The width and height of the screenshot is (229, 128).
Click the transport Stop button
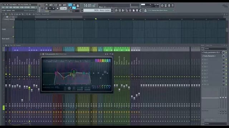coord(54,9)
